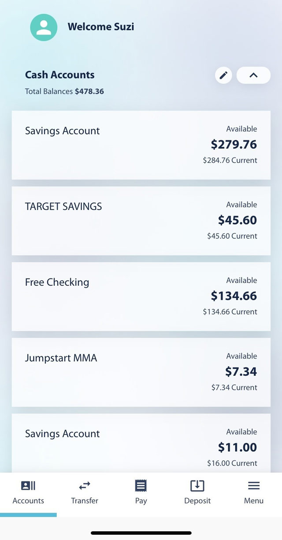Tap Suzi's profile avatar icon

point(43,27)
